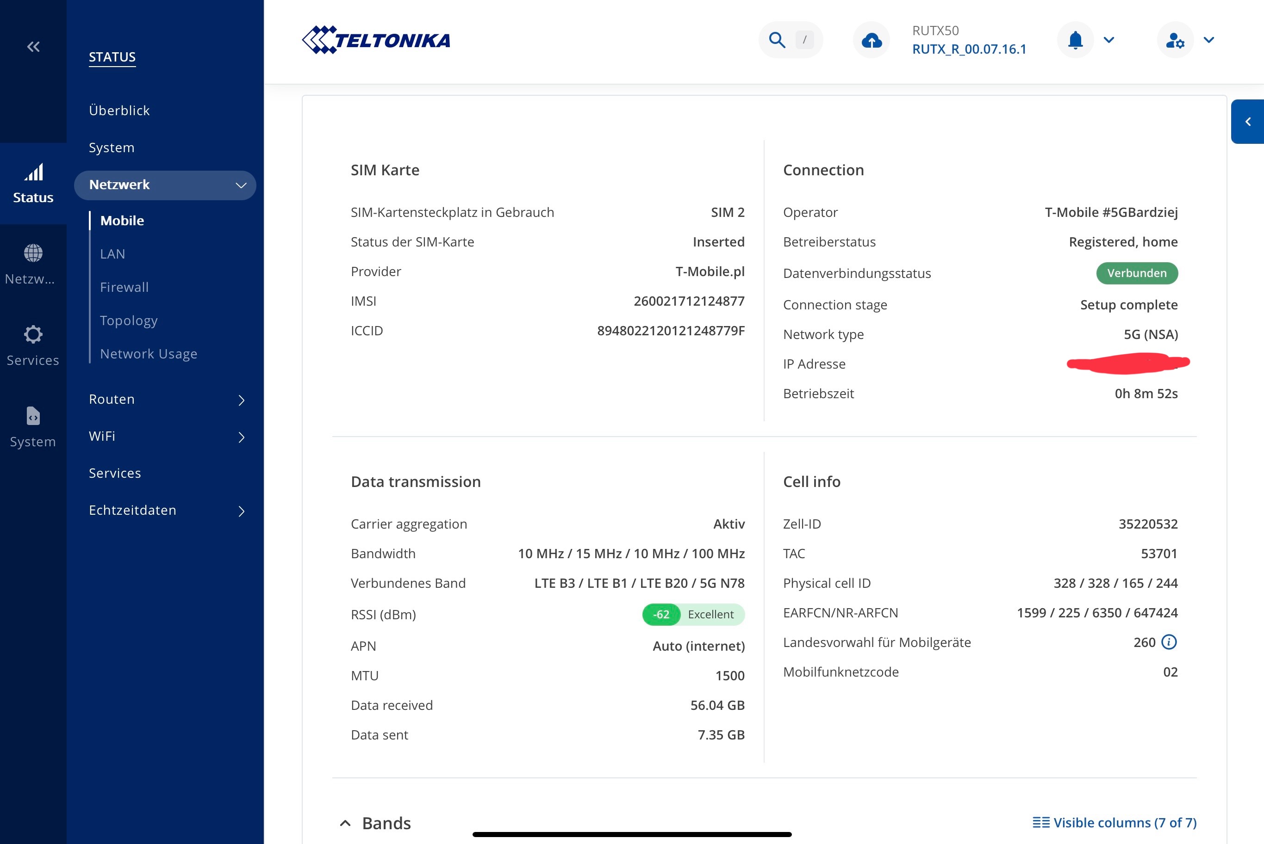Open the blue right side panel tab
1264x844 pixels.
pos(1247,122)
